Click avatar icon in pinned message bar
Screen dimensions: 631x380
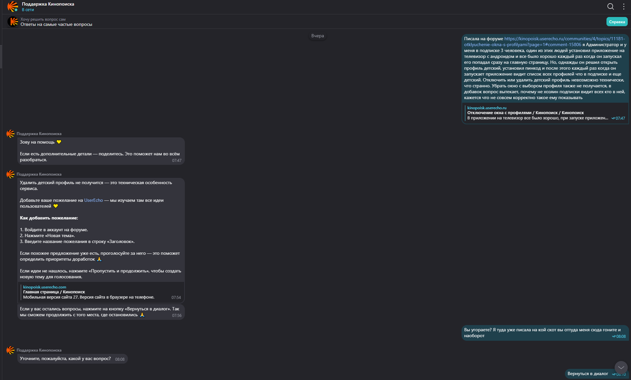pyautogui.click(x=13, y=22)
